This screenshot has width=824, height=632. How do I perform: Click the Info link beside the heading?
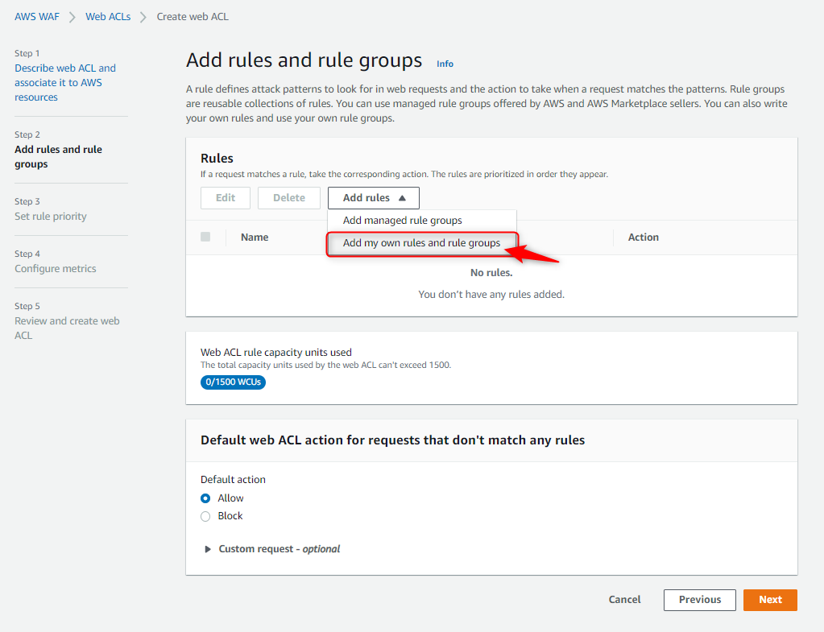[x=445, y=64]
